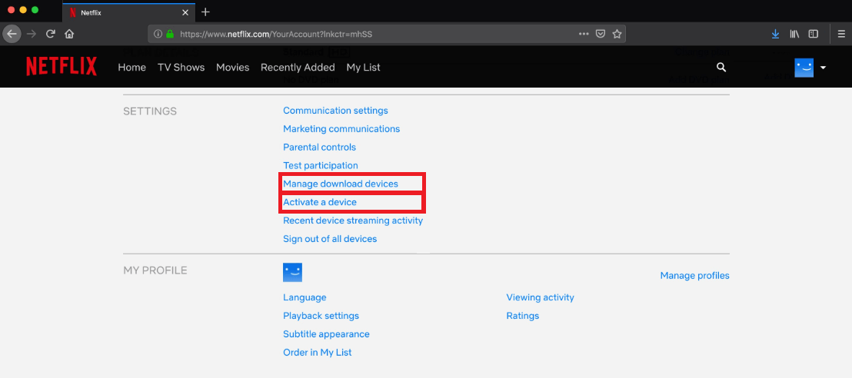Viewport: 852px width, 378px height.
Task: Open Communication settings link
Action: point(335,111)
